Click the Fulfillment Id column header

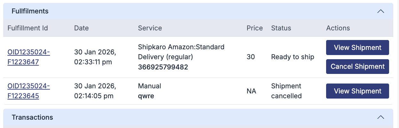(x=28, y=28)
